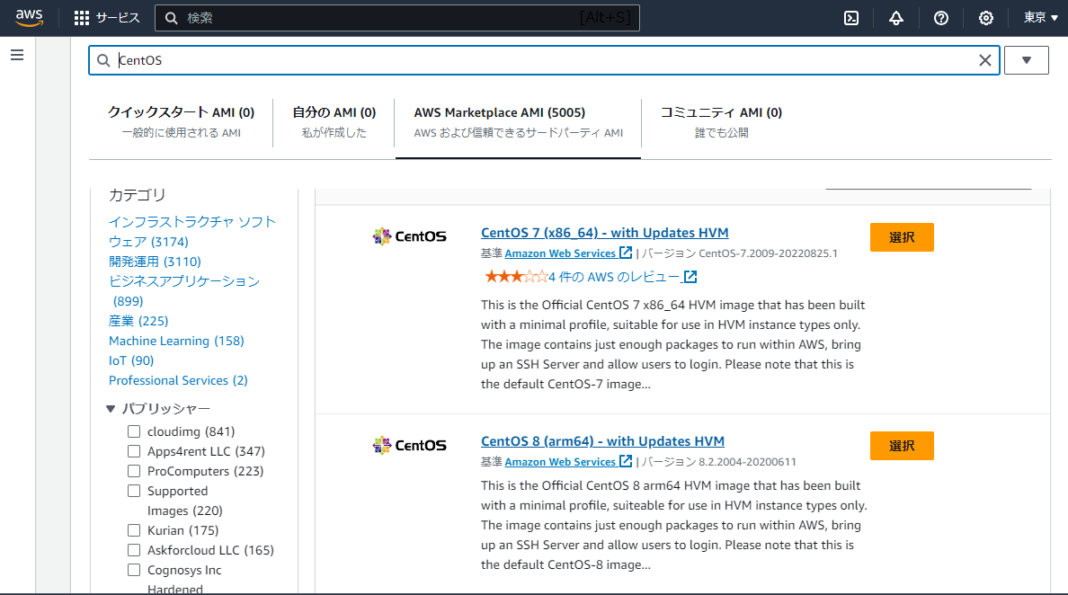
Task: Click into the CentOS AMI search field
Action: tap(544, 60)
